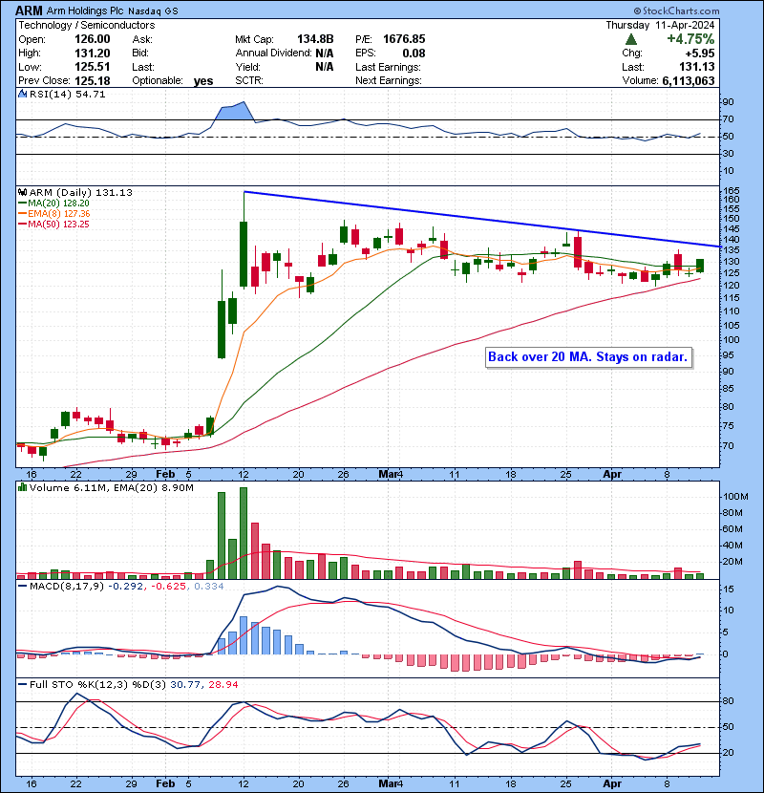Click the tallest green volume bar on Feb 12

tap(244, 533)
